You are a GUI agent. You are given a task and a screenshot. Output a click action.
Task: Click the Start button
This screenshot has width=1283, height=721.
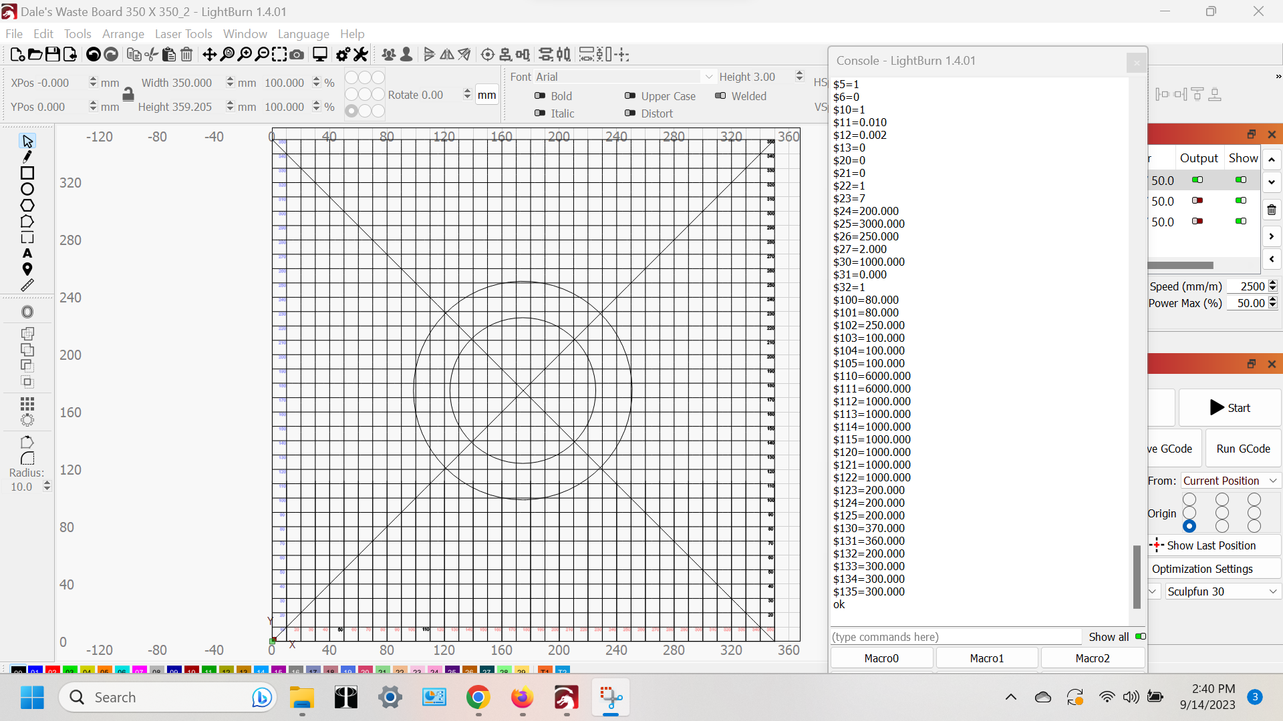click(1230, 408)
